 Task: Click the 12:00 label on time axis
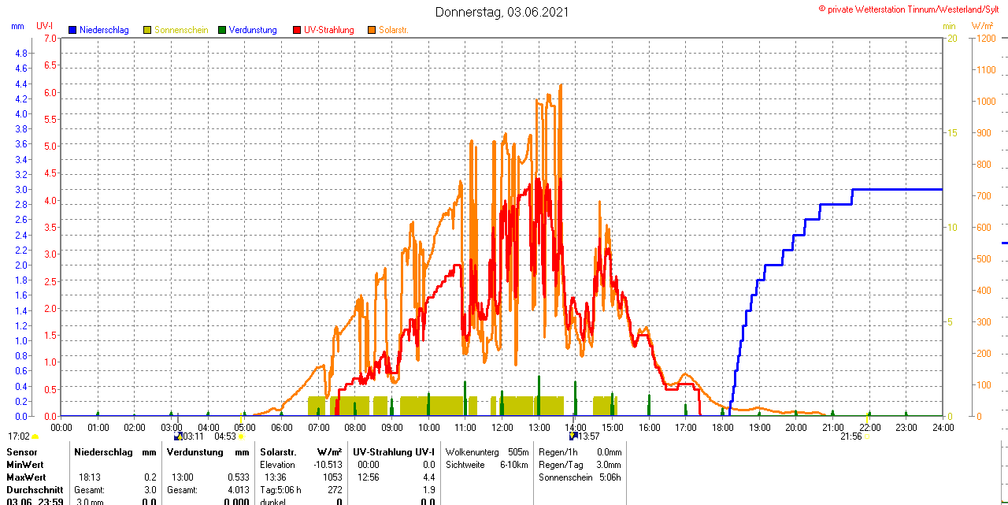(x=502, y=427)
